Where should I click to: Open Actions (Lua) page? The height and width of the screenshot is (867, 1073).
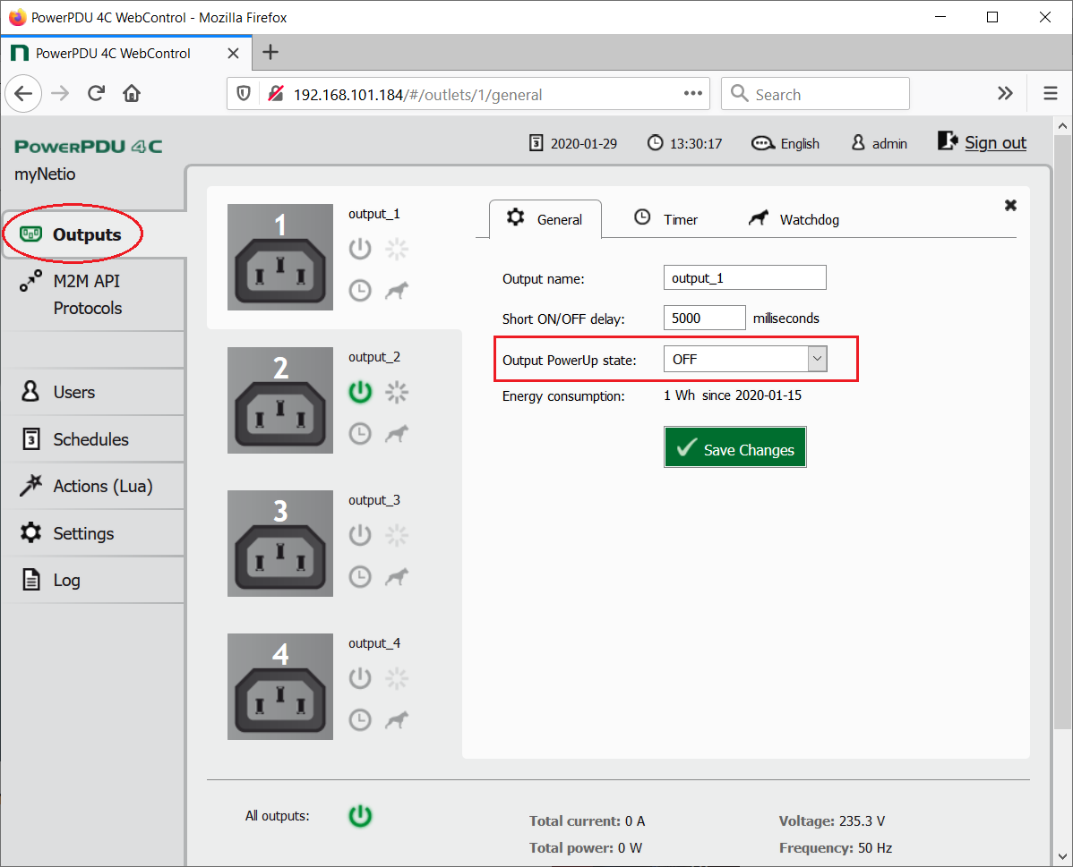point(94,486)
